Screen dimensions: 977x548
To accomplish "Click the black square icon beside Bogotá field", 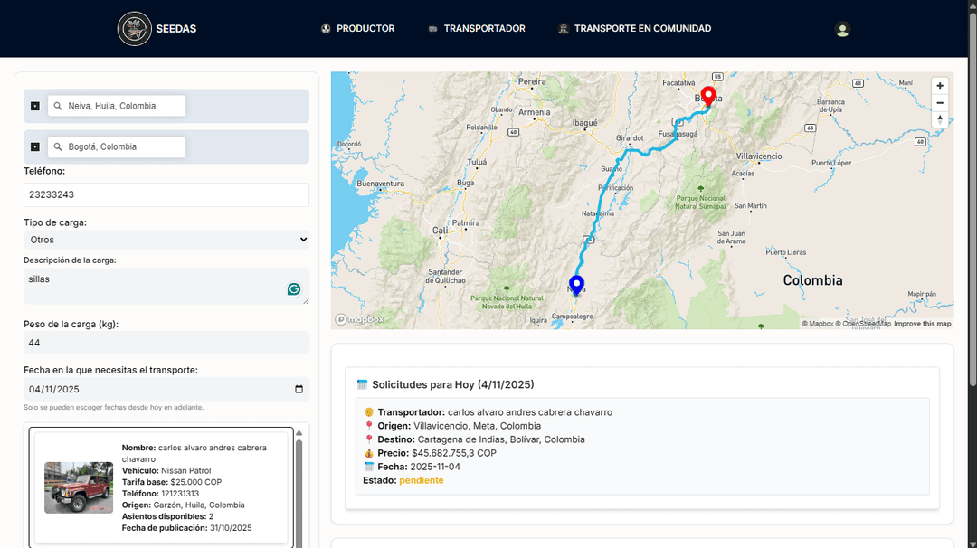I will 35,146.
